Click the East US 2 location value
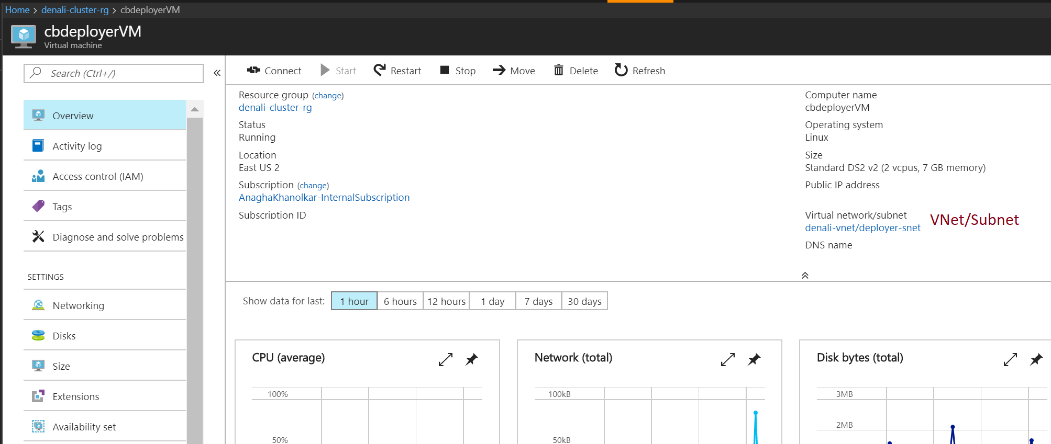 259,167
